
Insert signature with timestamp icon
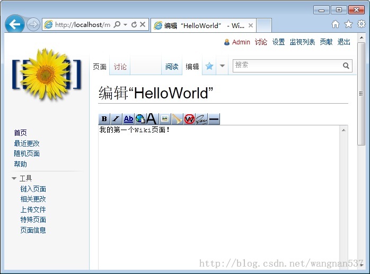(201, 119)
